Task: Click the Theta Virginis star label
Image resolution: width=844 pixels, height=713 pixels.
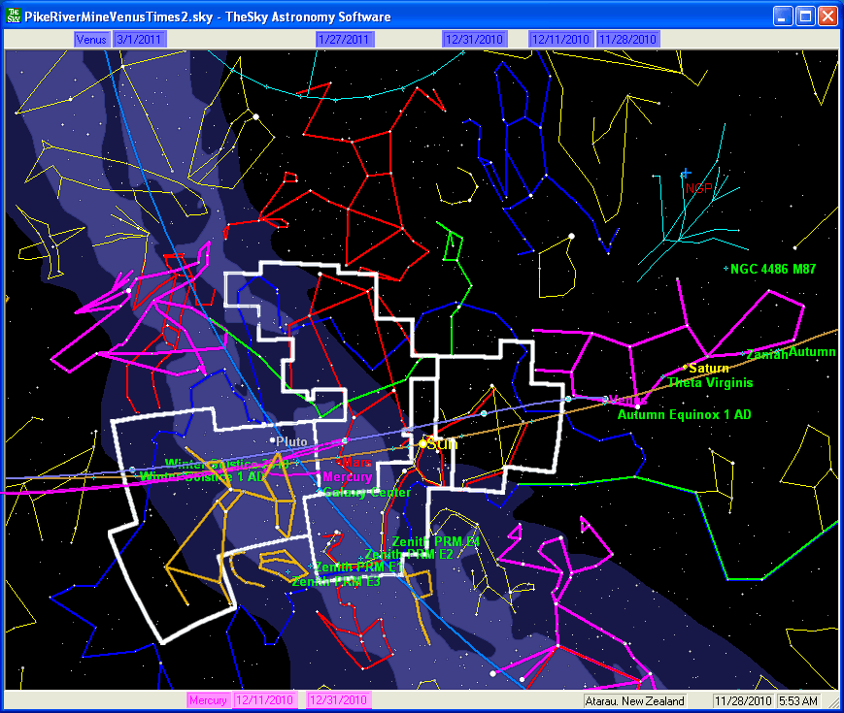Action: [710, 383]
